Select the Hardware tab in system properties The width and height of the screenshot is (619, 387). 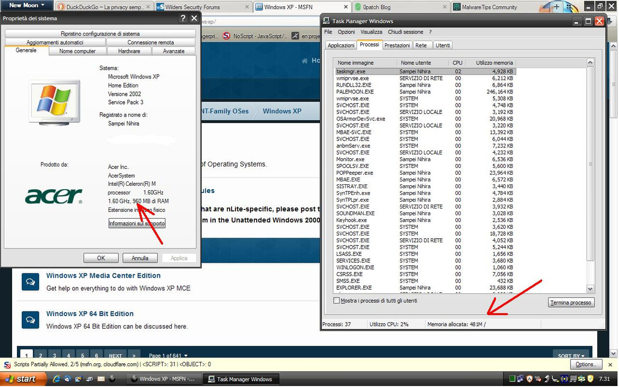click(x=129, y=51)
